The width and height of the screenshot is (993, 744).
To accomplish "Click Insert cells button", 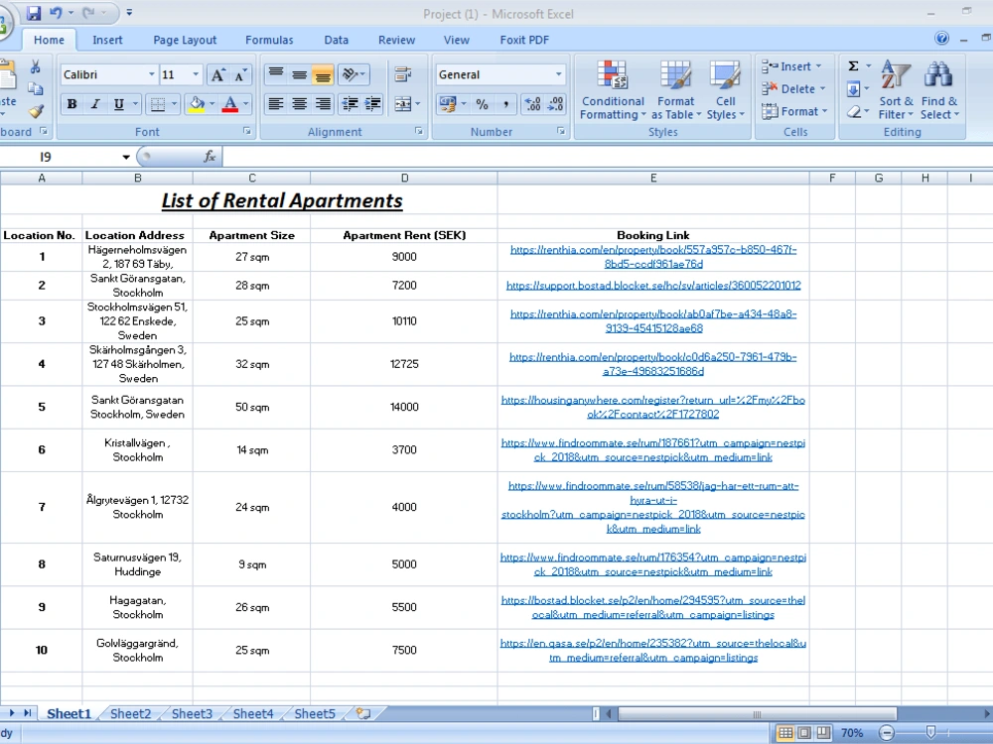I will point(791,66).
